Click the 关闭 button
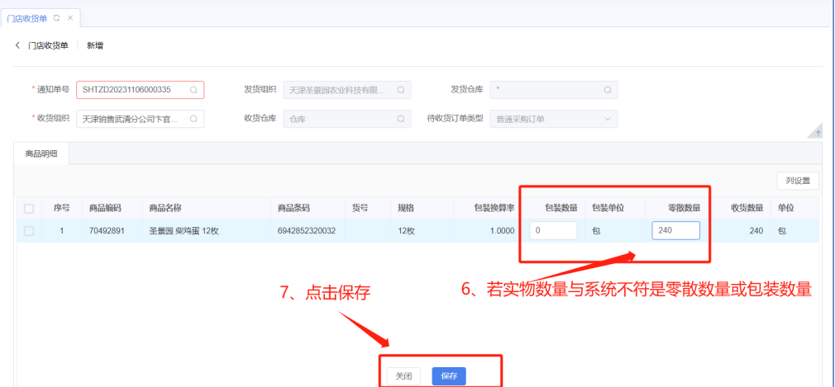The image size is (835, 387). click(403, 376)
